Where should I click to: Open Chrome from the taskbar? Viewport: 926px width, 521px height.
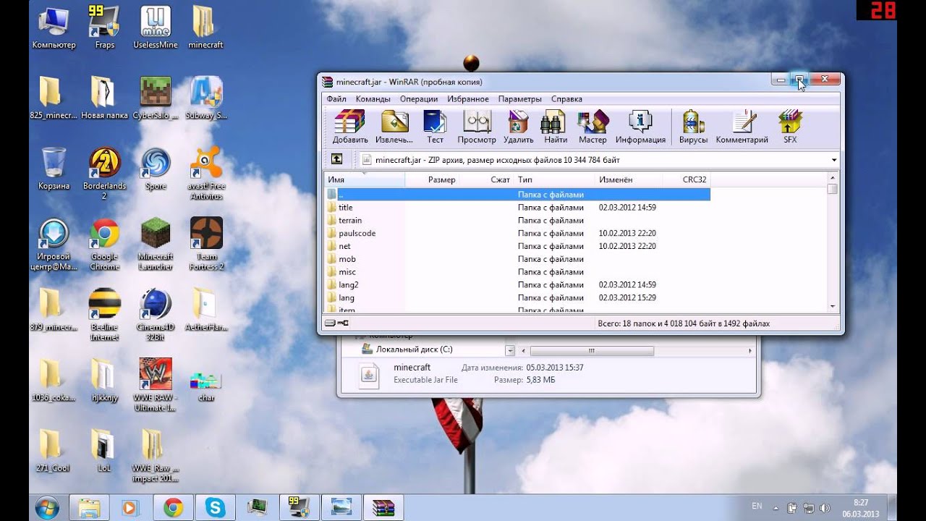click(x=173, y=508)
